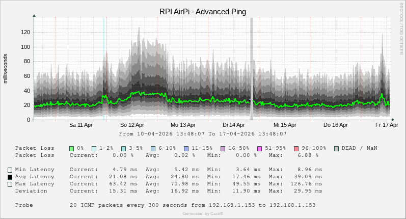Viewport: 406px width, 219px height.
Task: Select the 3-5% packet loss legend swatch
Action: point(123,148)
